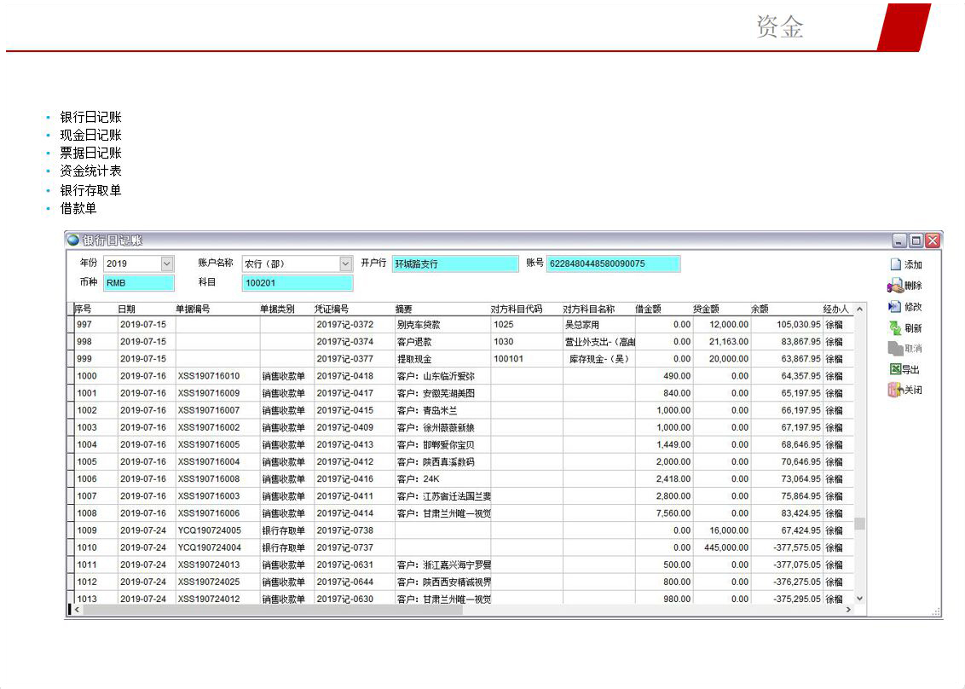Image resolution: width=965 pixels, height=689 pixels.
Task: Click the 开户行 field 环城路支行
Action: pyautogui.click(x=454, y=264)
